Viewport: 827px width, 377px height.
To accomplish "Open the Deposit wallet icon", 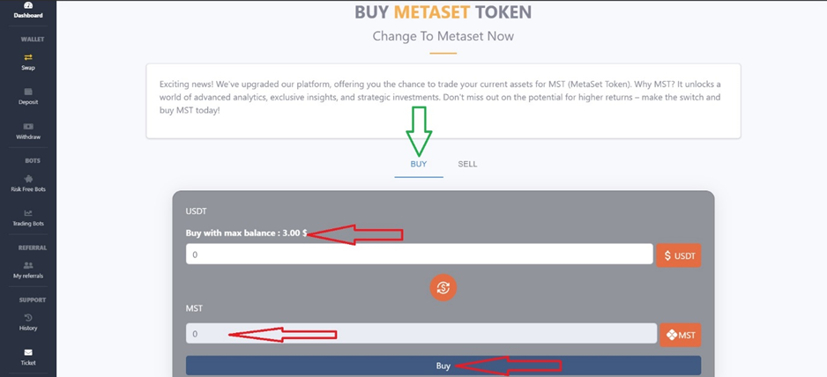I will pos(28,92).
